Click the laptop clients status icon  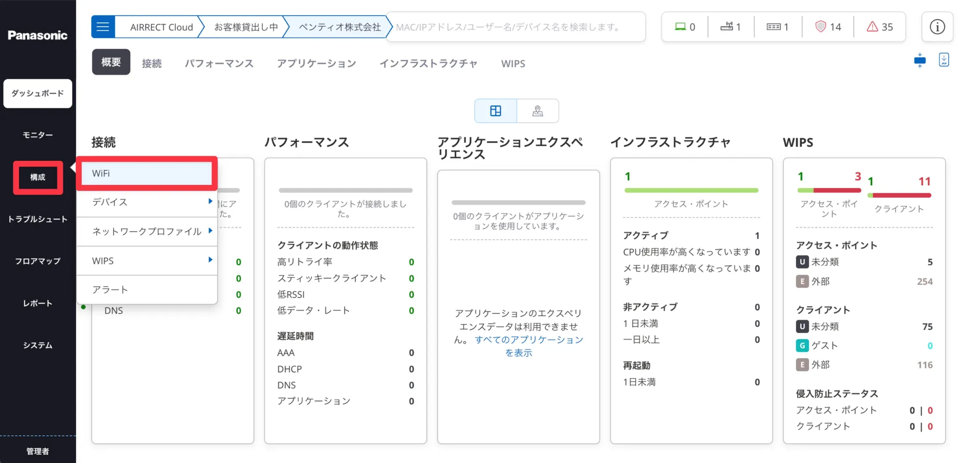click(680, 27)
